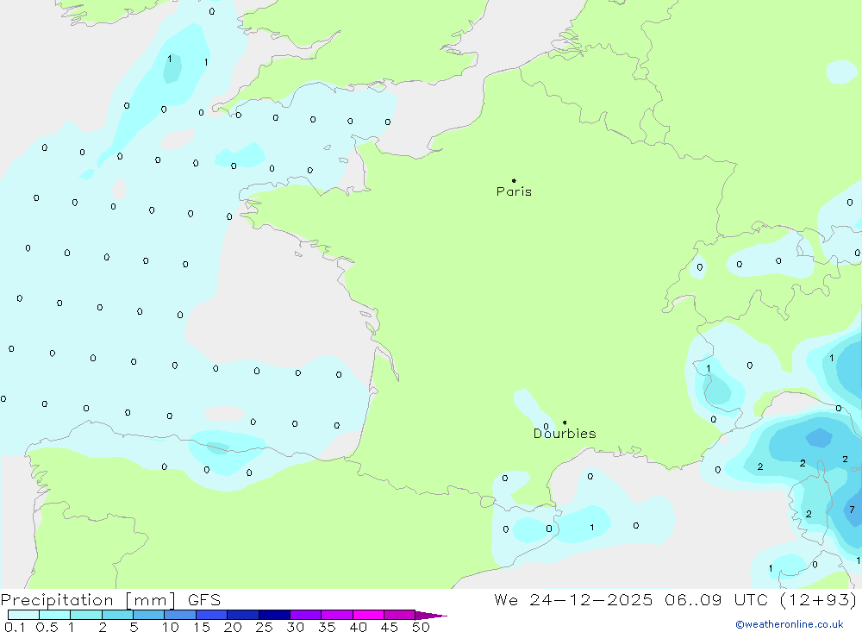
Task: Click the 'We' weekday label
Action: (x=506, y=600)
